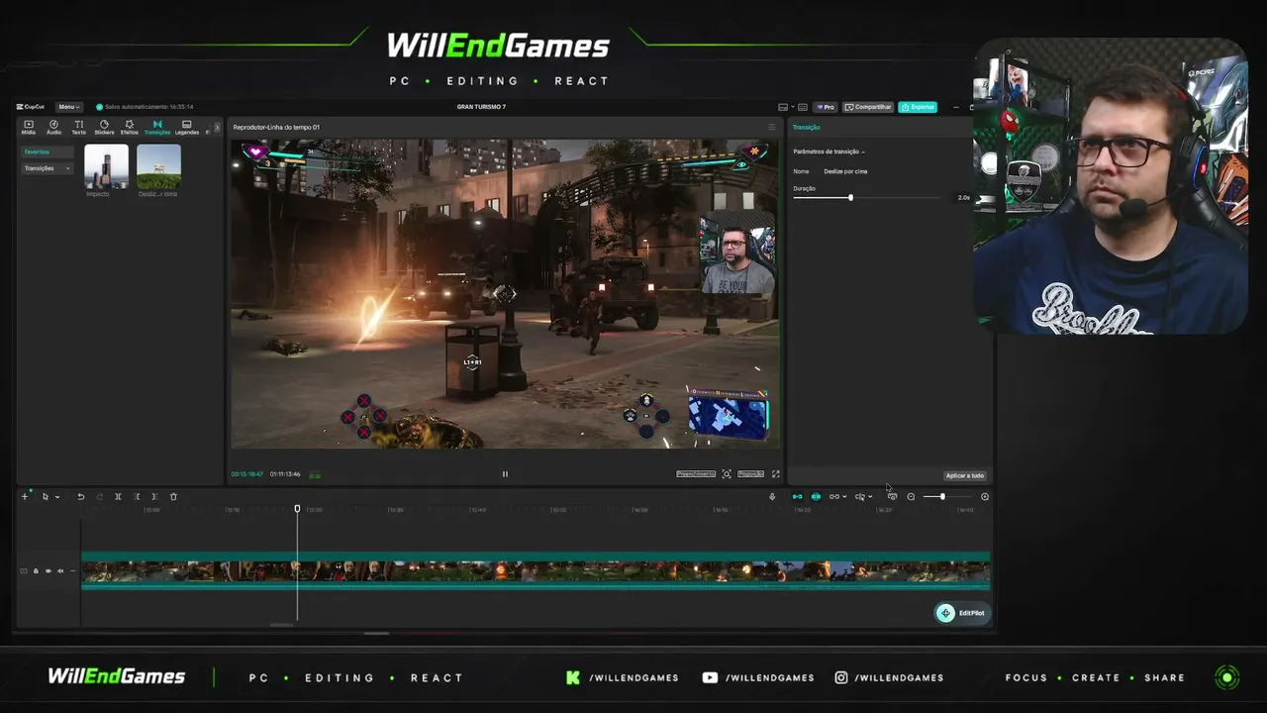Switch to the Transições tab
This screenshot has height=713, width=1267.
(157, 127)
